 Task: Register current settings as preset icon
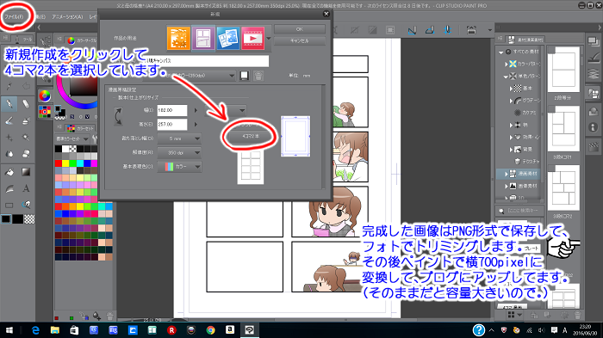(x=244, y=76)
